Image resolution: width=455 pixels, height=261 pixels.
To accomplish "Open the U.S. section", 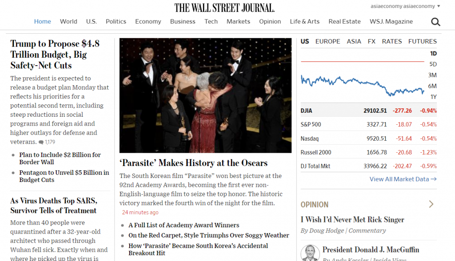I will 92,21.
